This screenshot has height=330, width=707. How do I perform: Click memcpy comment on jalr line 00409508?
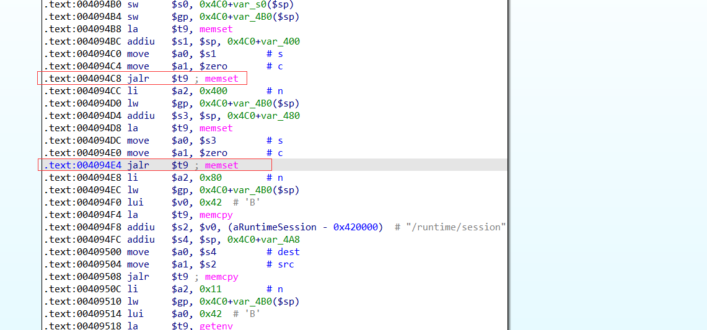click(x=221, y=277)
